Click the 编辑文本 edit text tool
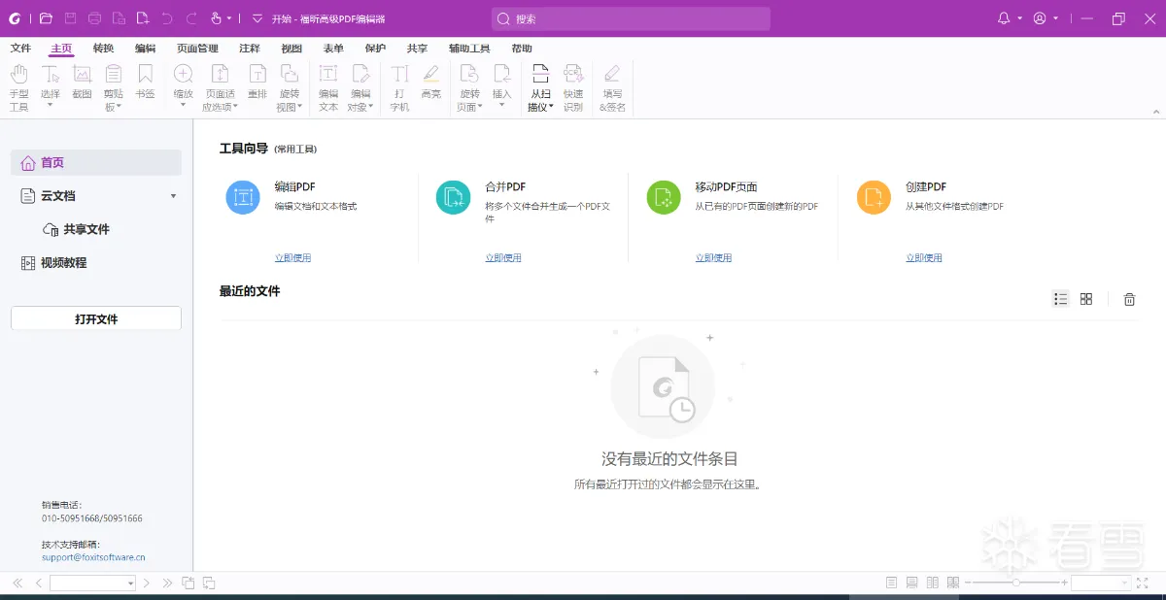Screen dimensions: 1166x600 [x=328, y=87]
